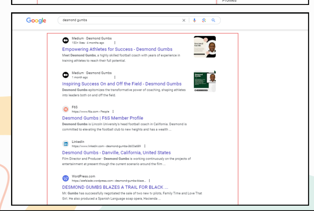Click the thumbnail of the first Medium result

tap(205, 47)
